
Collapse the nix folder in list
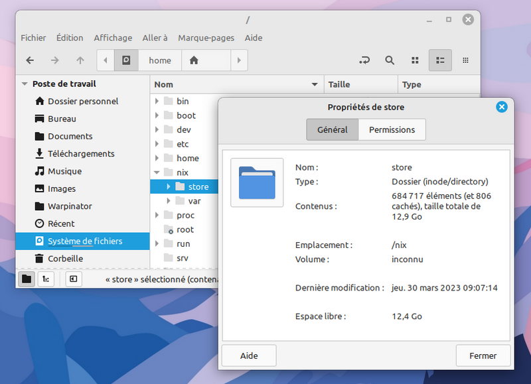pyautogui.click(x=157, y=173)
